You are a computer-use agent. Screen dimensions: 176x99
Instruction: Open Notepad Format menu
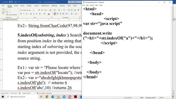pos(92,5)
